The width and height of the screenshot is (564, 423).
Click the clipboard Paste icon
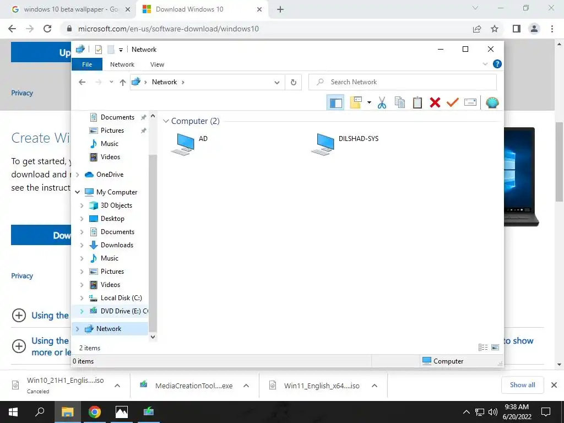coord(417,103)
